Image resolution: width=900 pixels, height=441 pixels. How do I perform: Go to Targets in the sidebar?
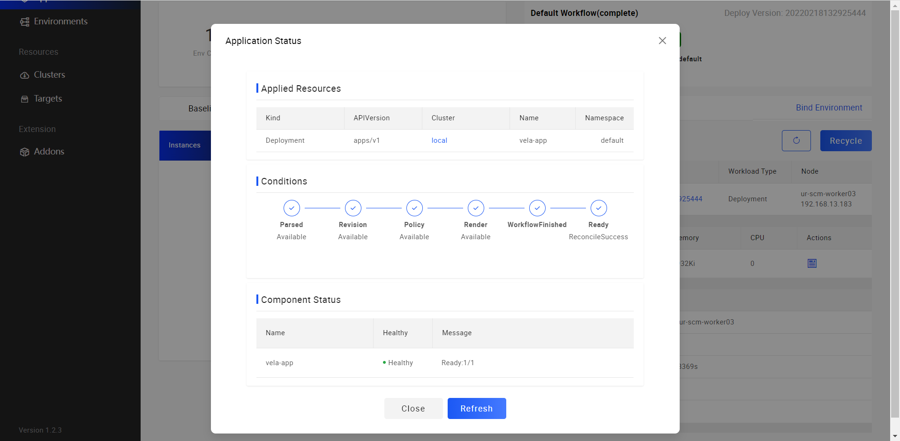pos(48,99)
